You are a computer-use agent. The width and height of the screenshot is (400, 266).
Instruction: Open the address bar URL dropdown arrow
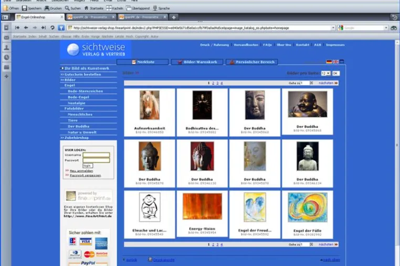pos(333,28)
